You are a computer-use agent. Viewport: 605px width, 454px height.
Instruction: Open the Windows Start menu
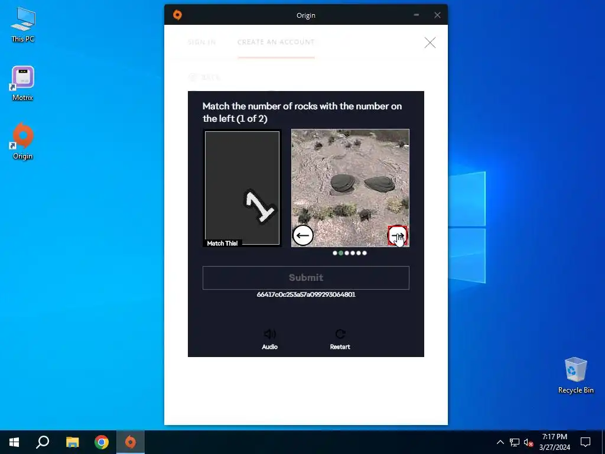(x=14, y=442)
